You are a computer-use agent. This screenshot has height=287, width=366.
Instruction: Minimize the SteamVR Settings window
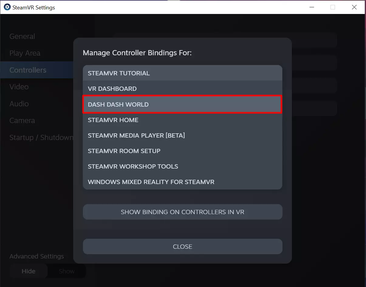[x=311, y=7]
